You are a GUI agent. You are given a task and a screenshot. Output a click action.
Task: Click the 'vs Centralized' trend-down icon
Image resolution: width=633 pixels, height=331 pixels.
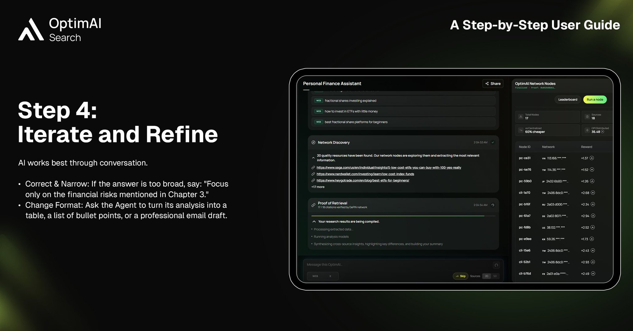[x=521, y=130]
